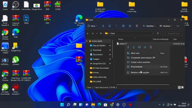Viewport: 192px width, 108px height.
Task: Choose Copiar como caminho
Action: tap(147, 62)
